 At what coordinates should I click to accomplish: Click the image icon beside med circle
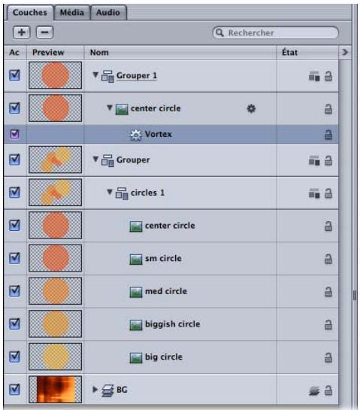click(136, 292)
